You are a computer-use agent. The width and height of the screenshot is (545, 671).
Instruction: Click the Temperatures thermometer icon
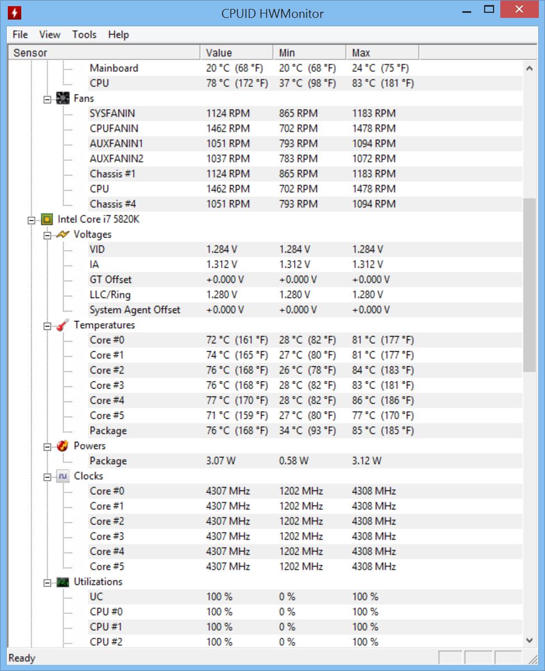[x=63, y=325]
